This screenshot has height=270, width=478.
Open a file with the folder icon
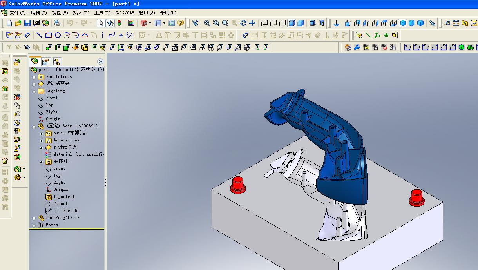(x=18, y=23)
